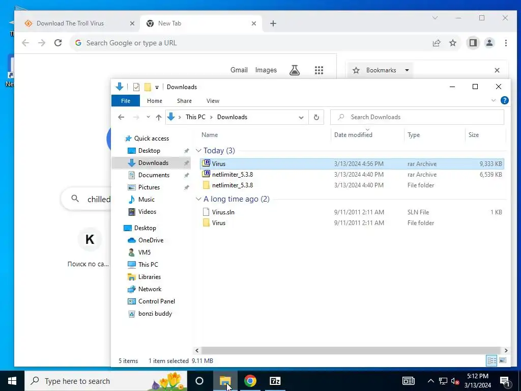
Task: Click the K shortcut tile on New Tab
Action: [x=90, y=239]
